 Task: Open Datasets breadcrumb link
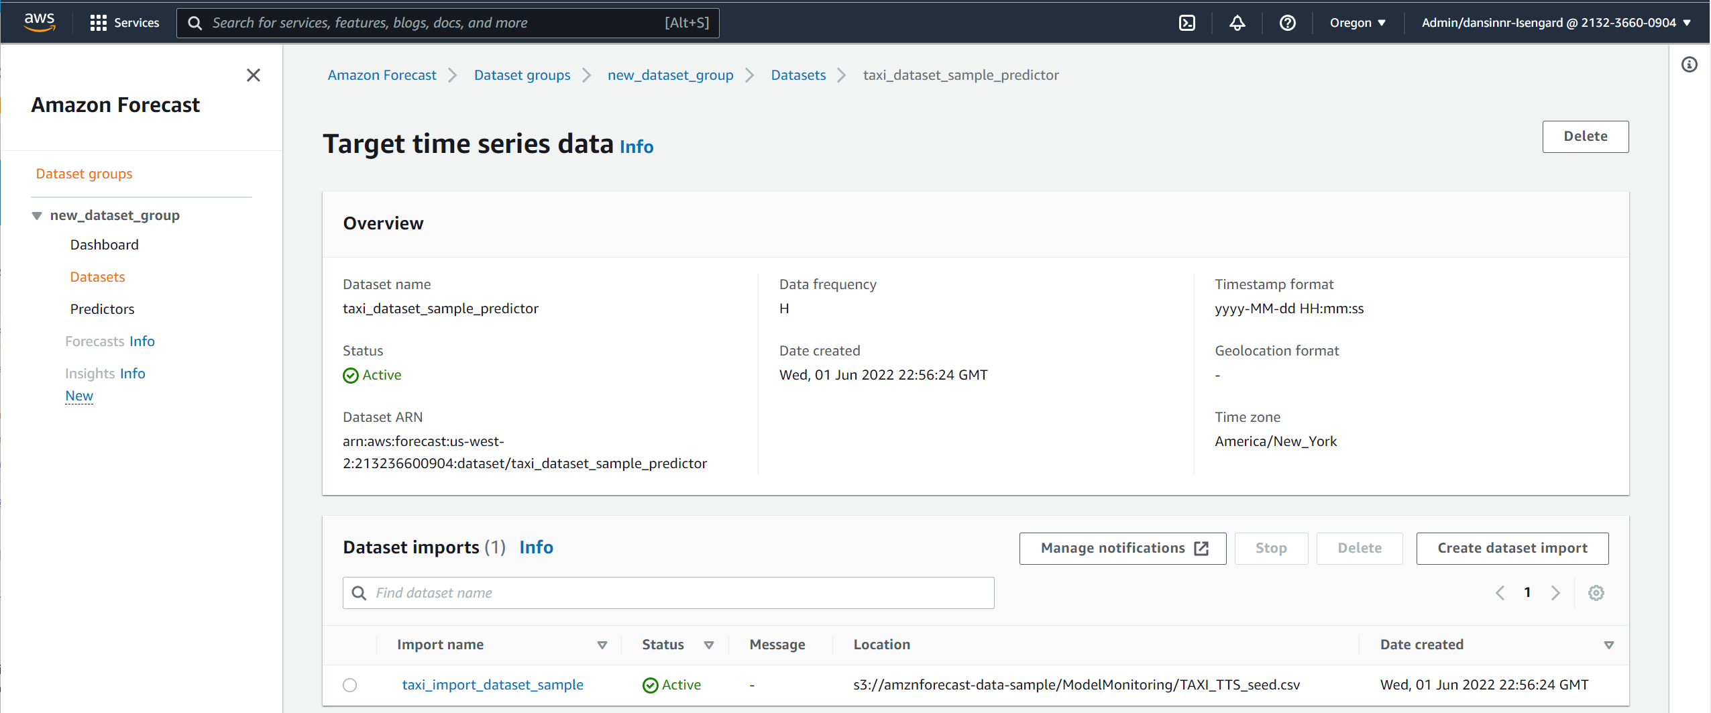coord(798,75)
